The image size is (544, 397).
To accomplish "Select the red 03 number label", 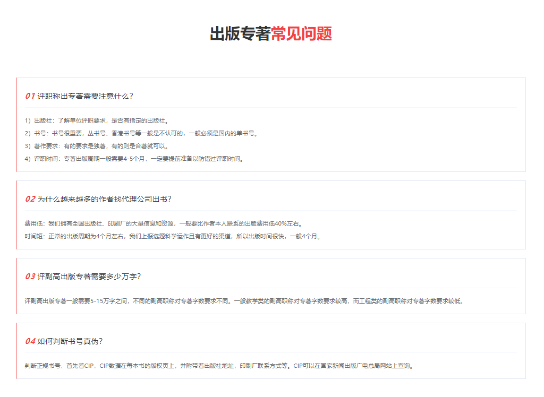I will point(30,277).
